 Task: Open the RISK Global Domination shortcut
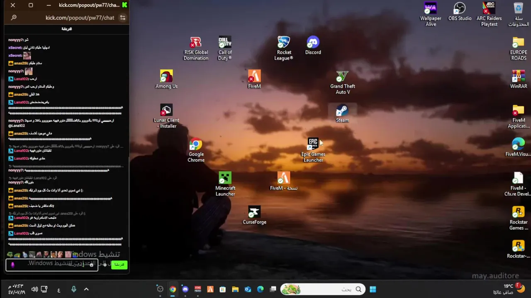point(196,49)
